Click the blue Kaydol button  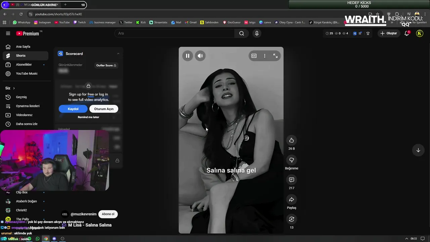coord(73,109)
